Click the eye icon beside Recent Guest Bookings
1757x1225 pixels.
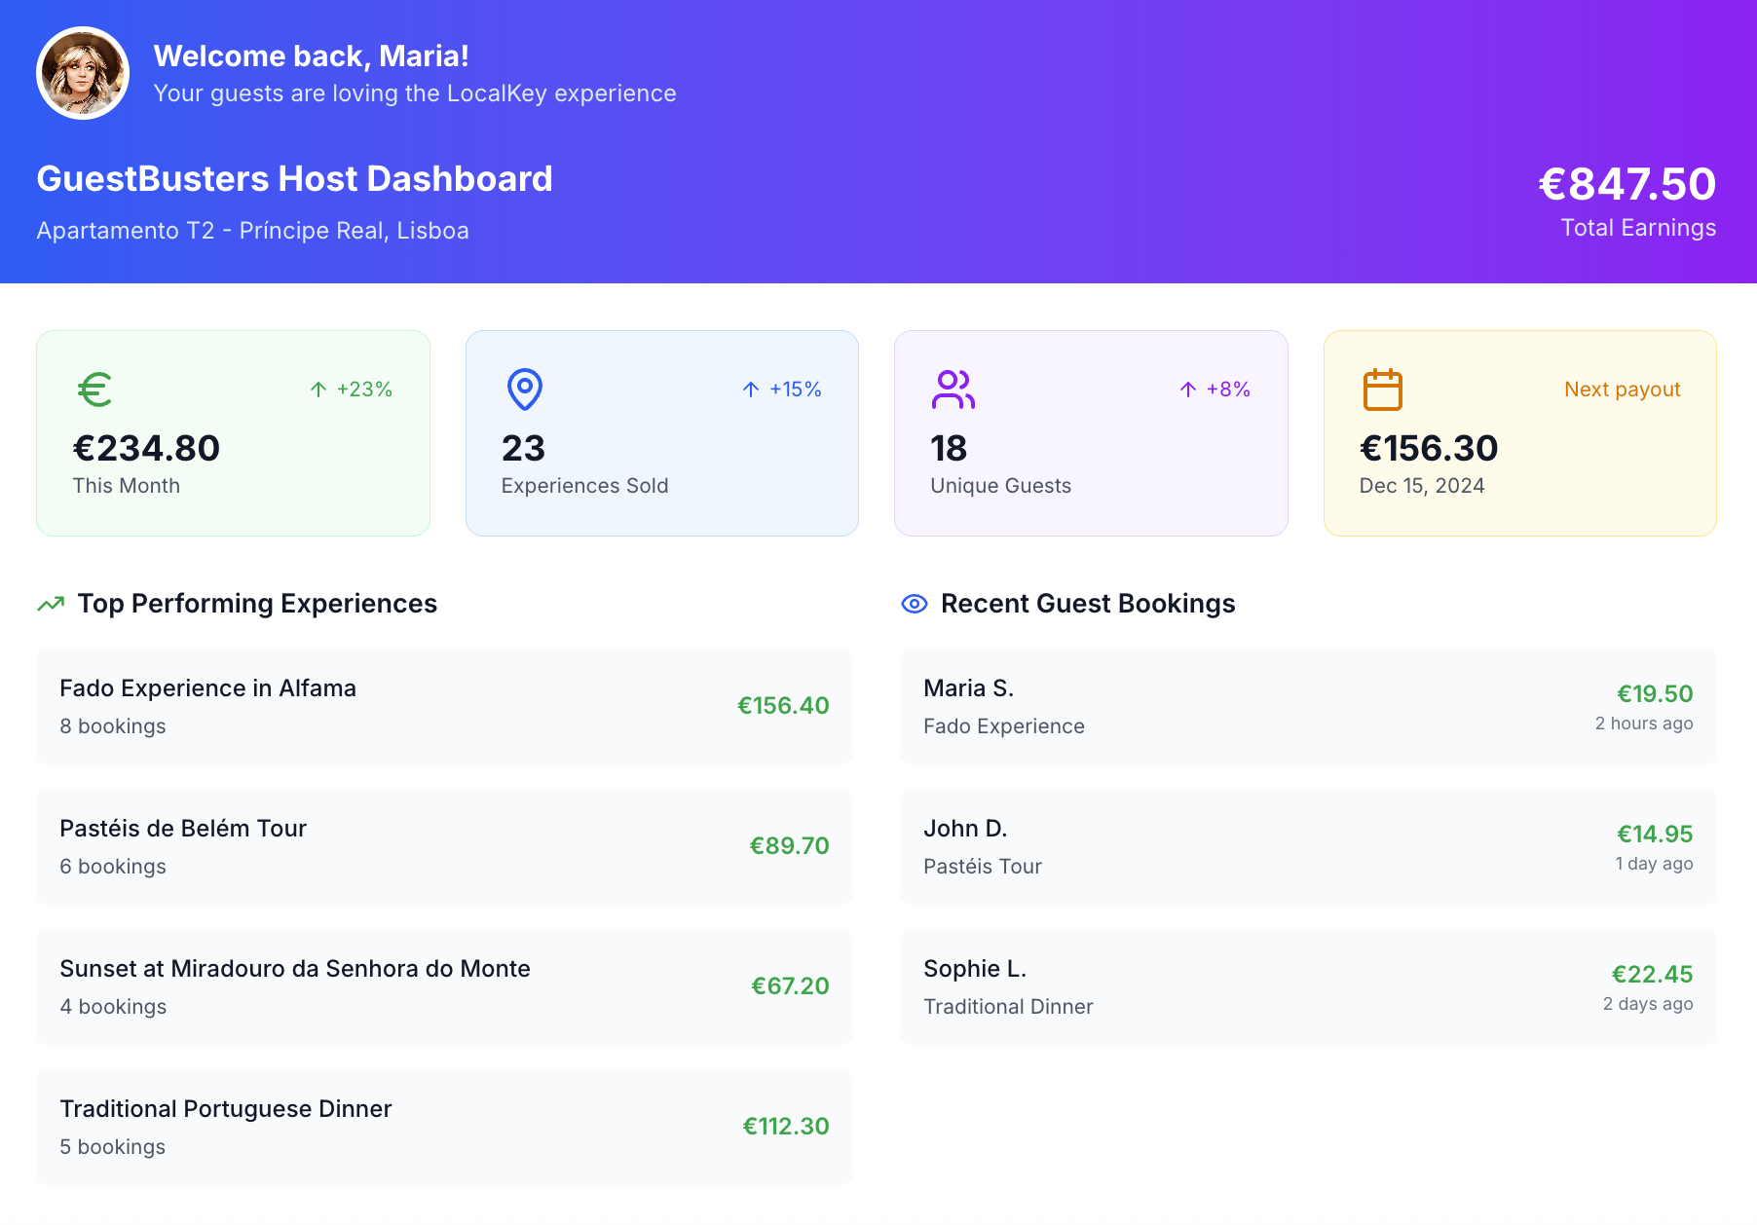[x=914, y=603]
